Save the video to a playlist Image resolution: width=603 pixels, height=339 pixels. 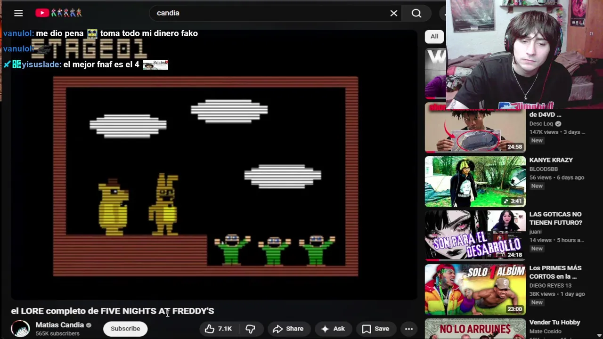coord(375,329)
